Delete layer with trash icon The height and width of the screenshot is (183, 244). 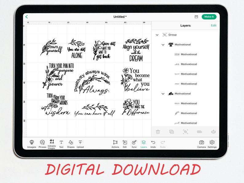(x=158, y=132)
